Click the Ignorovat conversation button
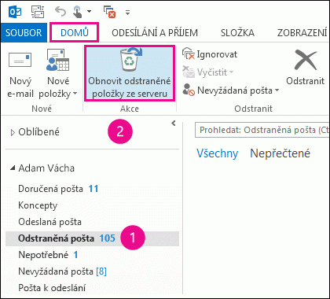330x299 pixels. 210,54
